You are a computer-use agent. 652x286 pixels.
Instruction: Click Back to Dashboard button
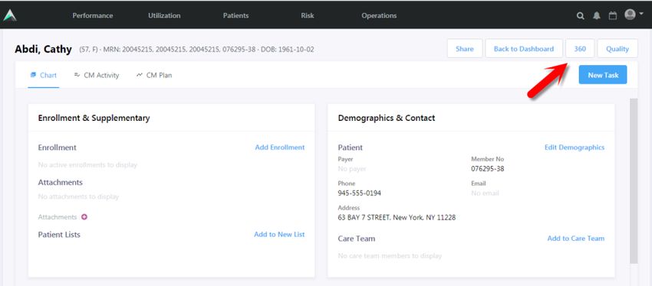[523, 48]
